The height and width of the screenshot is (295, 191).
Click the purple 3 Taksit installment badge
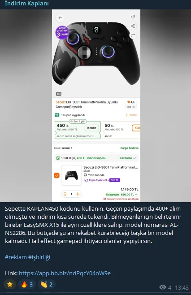(x=62, y=32)
